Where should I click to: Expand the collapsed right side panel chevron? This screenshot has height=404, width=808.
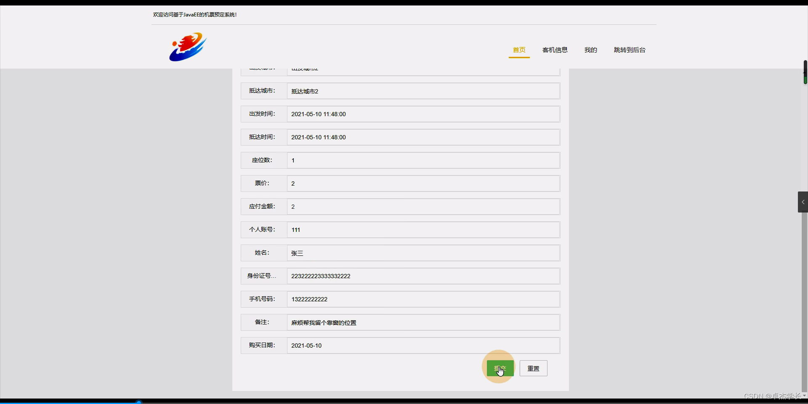[x=803, y=202]
